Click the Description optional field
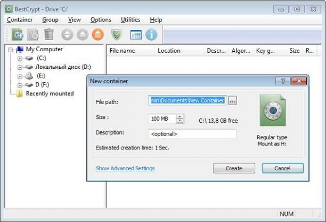326x222 pixels. click(192, 134)
